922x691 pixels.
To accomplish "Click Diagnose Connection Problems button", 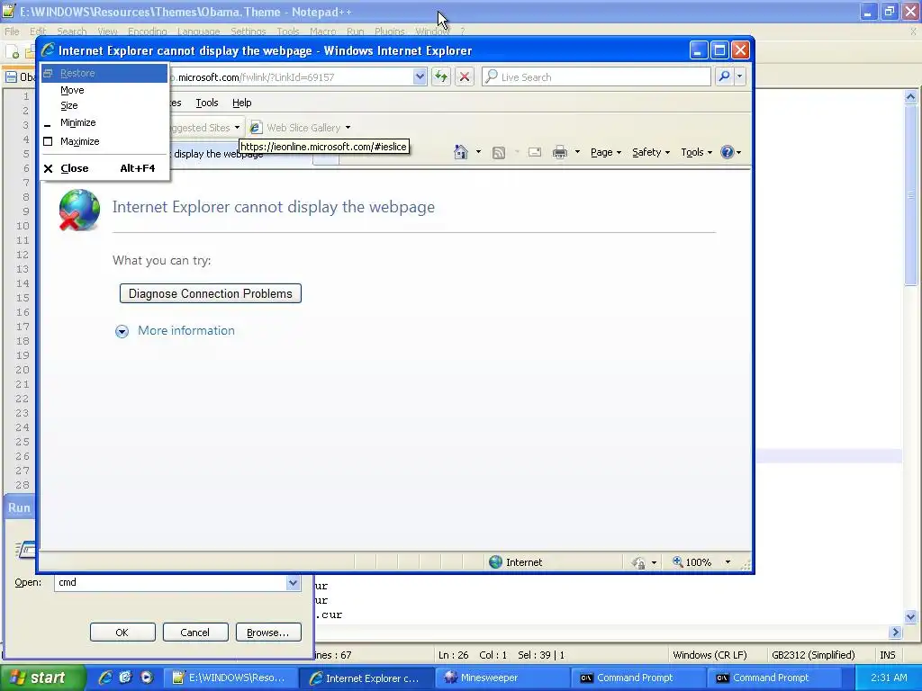I will [x=211, y=294].
